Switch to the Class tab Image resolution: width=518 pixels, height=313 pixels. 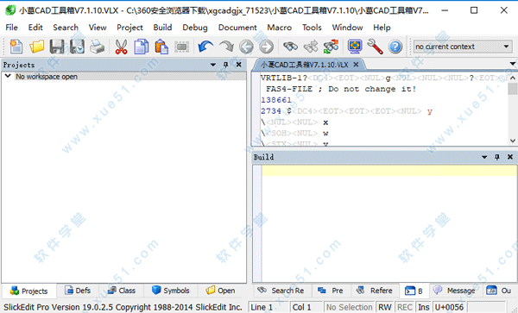[121, 291]
